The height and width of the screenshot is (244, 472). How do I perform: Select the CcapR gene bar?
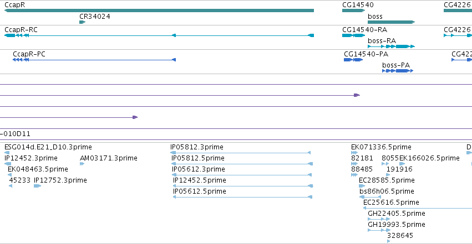coord(159,11)
